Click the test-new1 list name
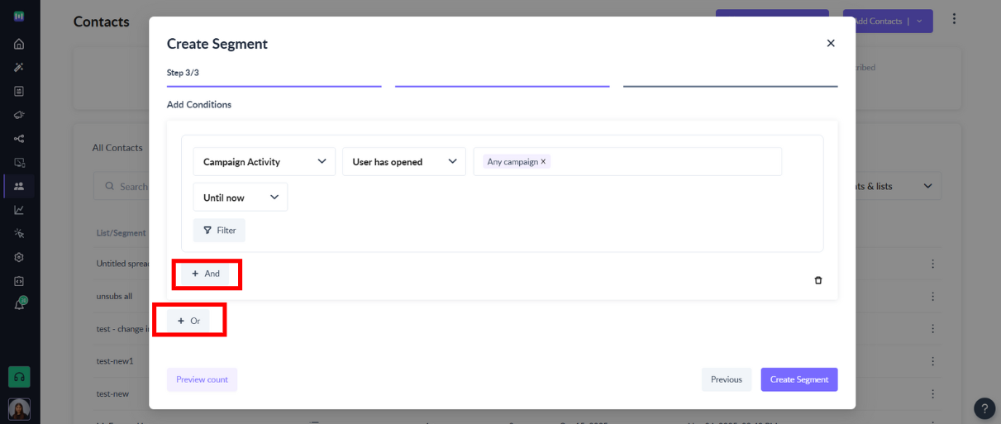Screen dimensions: 1001x424 (x=115, y=361)
